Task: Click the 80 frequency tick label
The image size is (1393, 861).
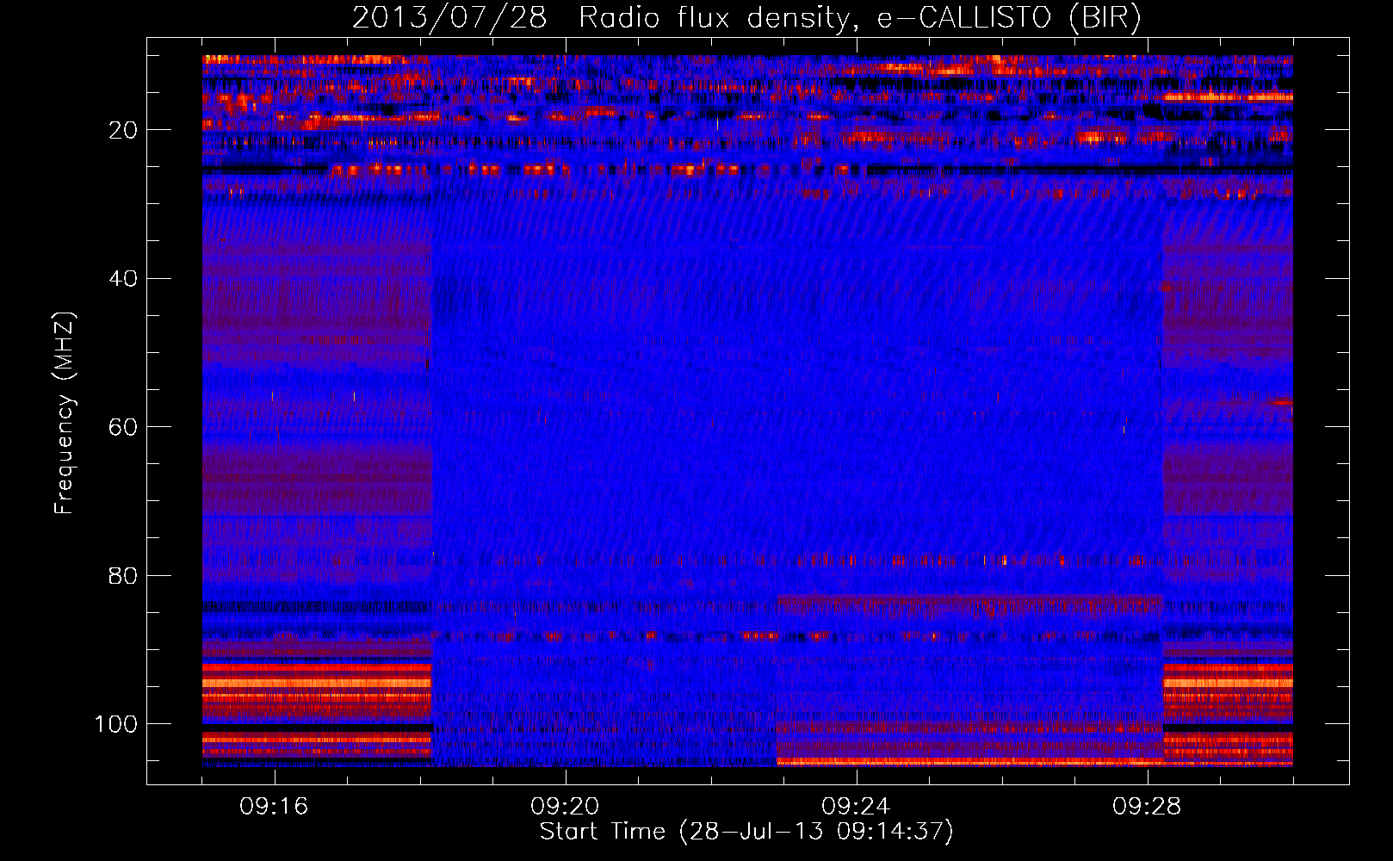Action: coord(123,575)
